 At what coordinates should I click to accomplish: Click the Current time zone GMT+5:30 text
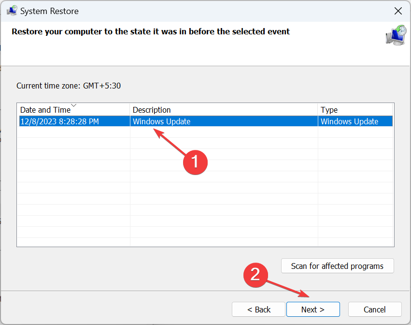[x=69, y=86]
